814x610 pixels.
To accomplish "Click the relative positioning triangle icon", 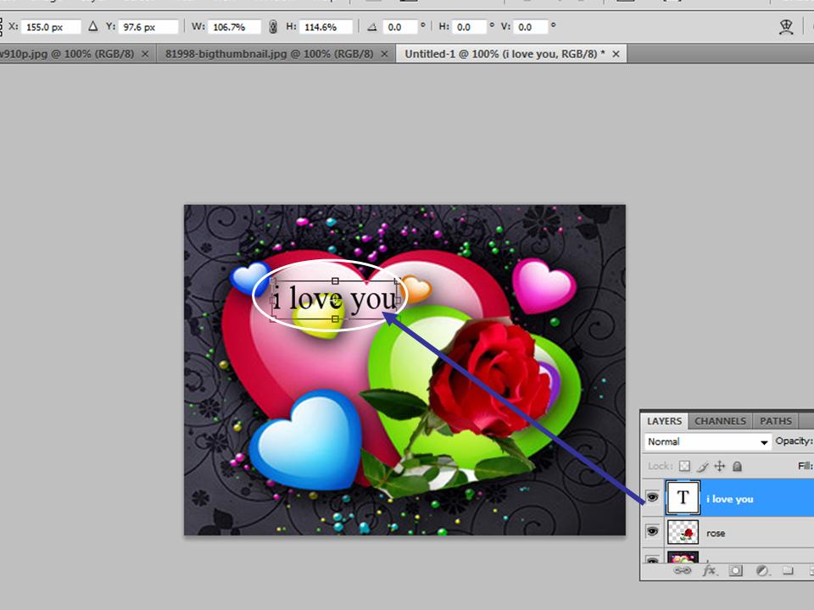I will (x=93, y=26).
